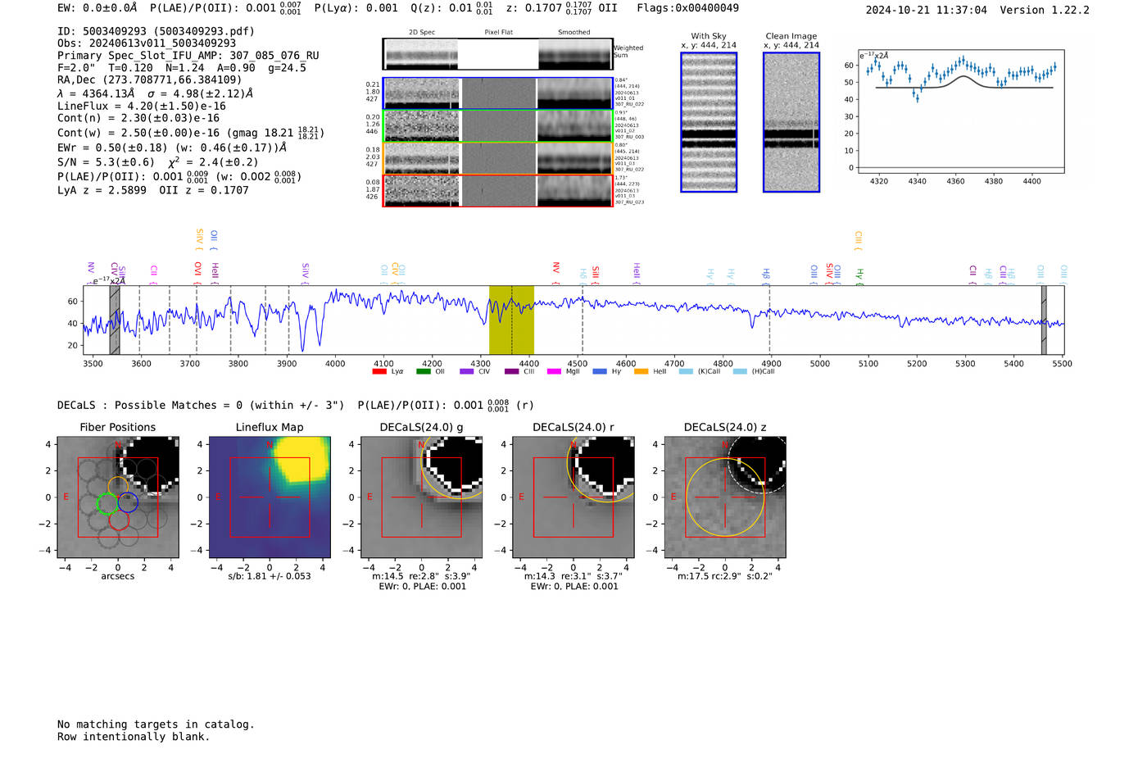Click the 'm:14.5 re:2.8" s:3.9"' caption
The image size is (1147, 781).
422,576
